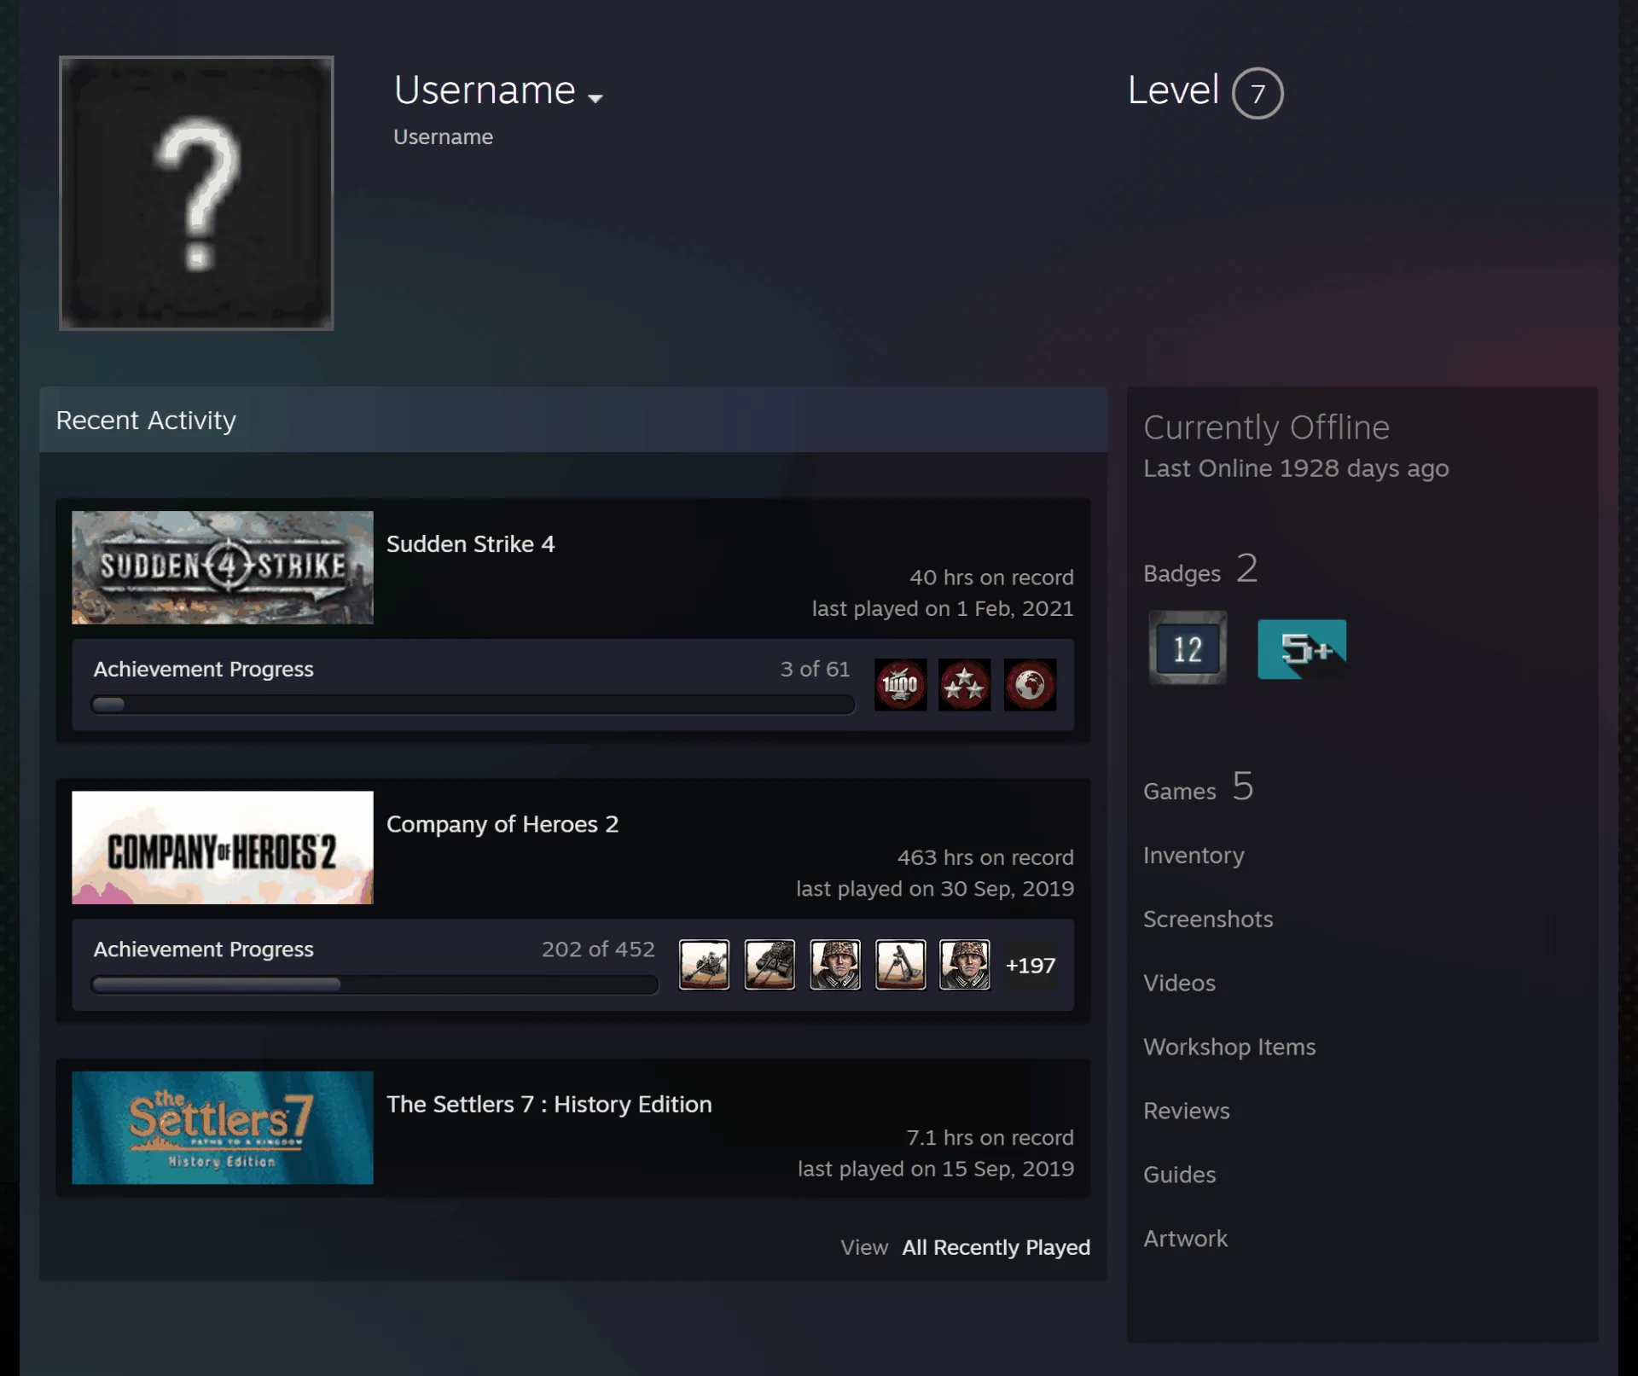1638x1376 pixels.
Task: Open the Videos link
Action: coord(1179,983)
